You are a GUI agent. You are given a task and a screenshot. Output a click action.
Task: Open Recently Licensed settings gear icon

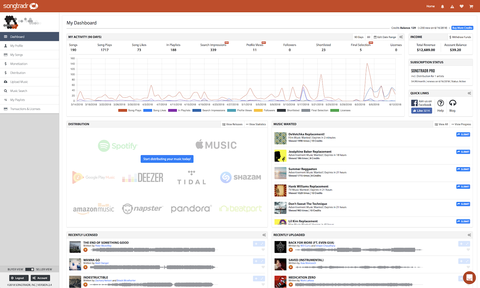coord(264,235)
